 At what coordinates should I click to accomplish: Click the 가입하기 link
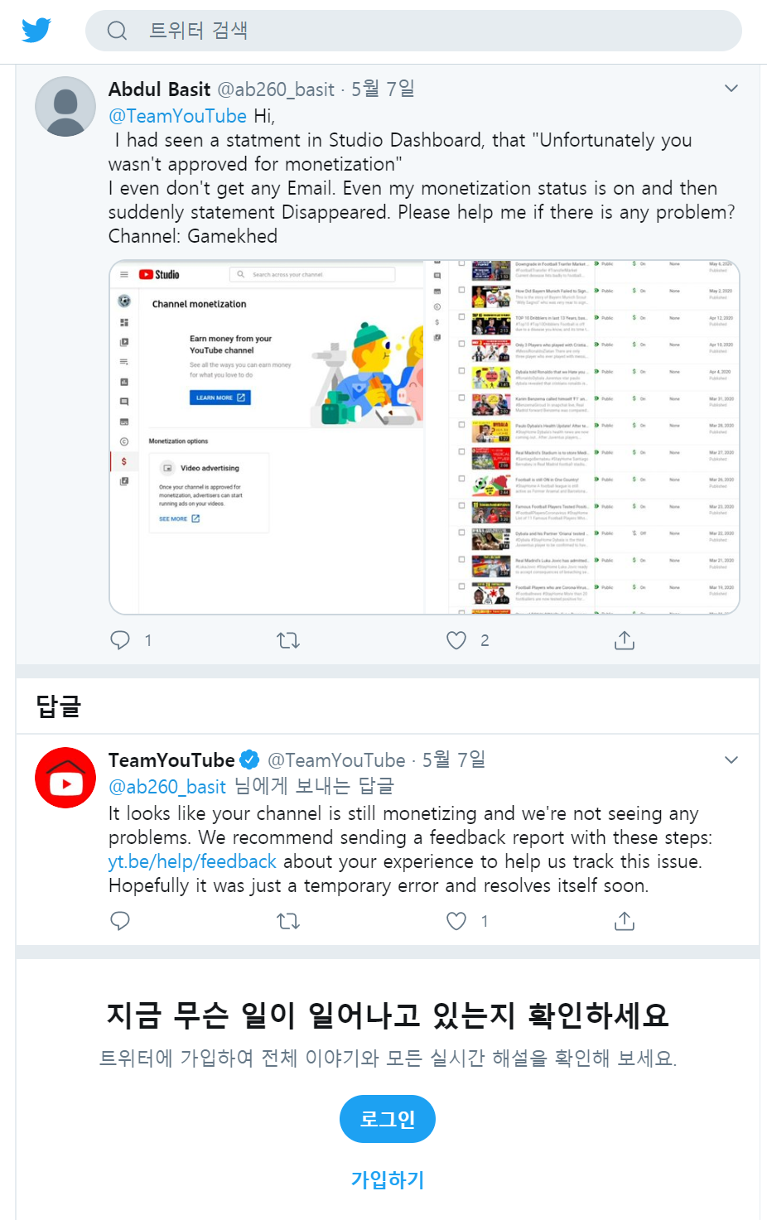point(388,1179)
